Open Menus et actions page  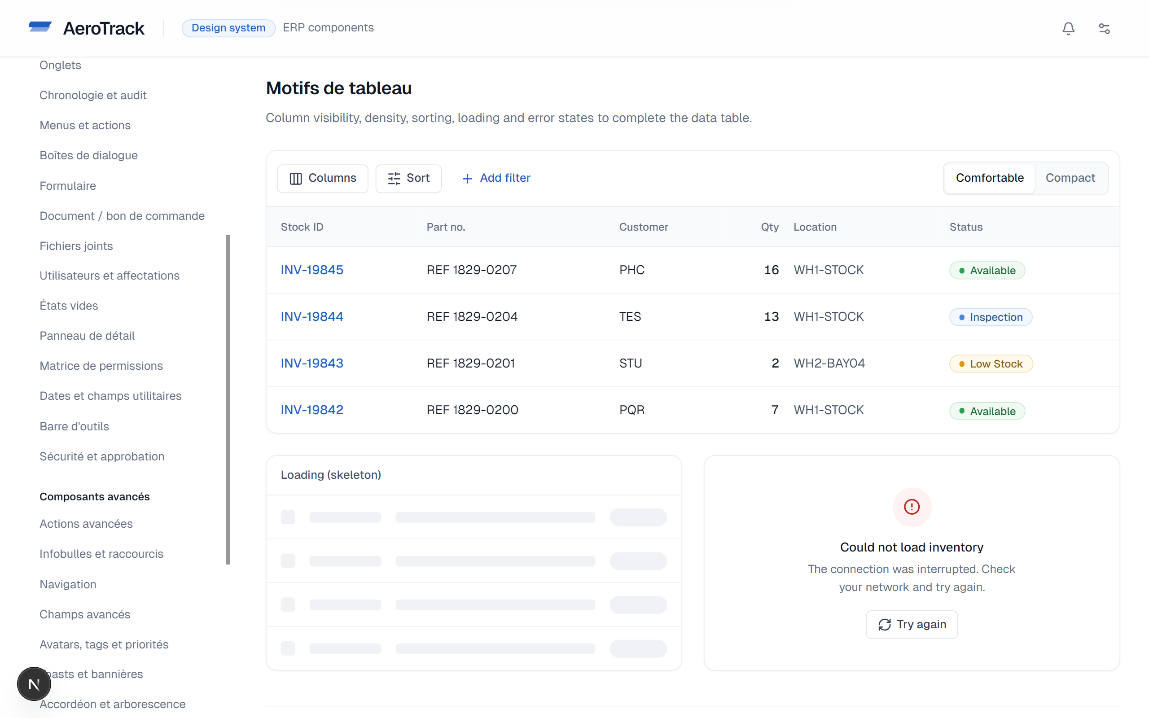click(x=85, y=125)
